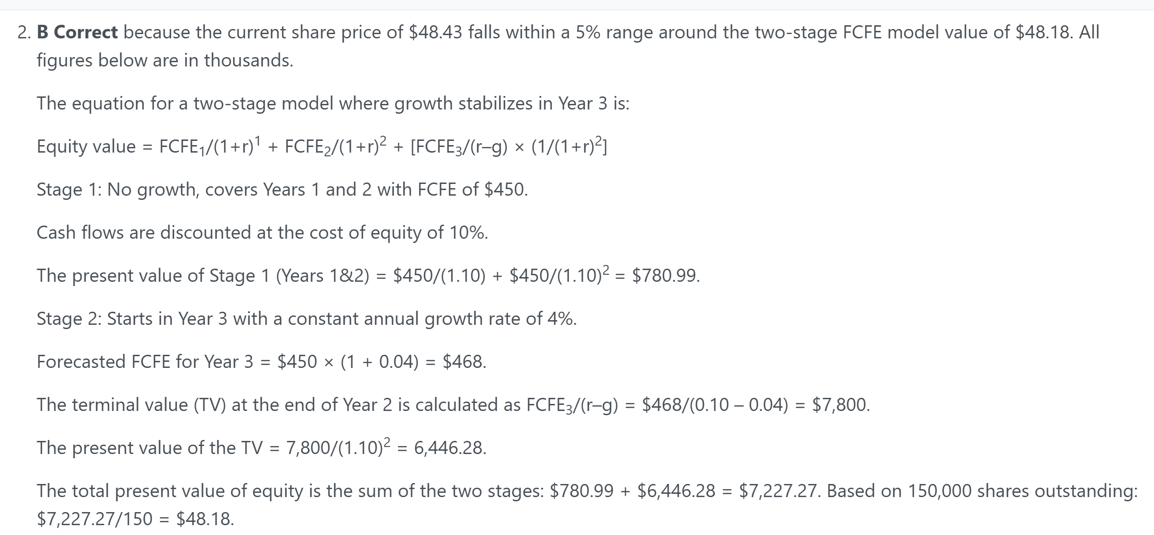Click '150,000 shares outstanding' text

(x=1022, y=491)
